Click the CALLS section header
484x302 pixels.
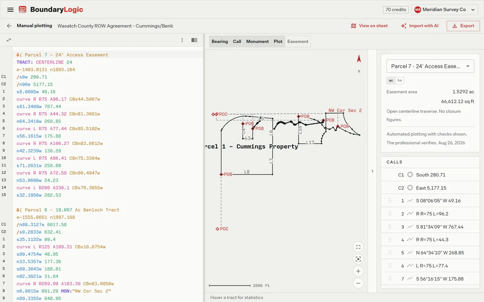point(394,162)
